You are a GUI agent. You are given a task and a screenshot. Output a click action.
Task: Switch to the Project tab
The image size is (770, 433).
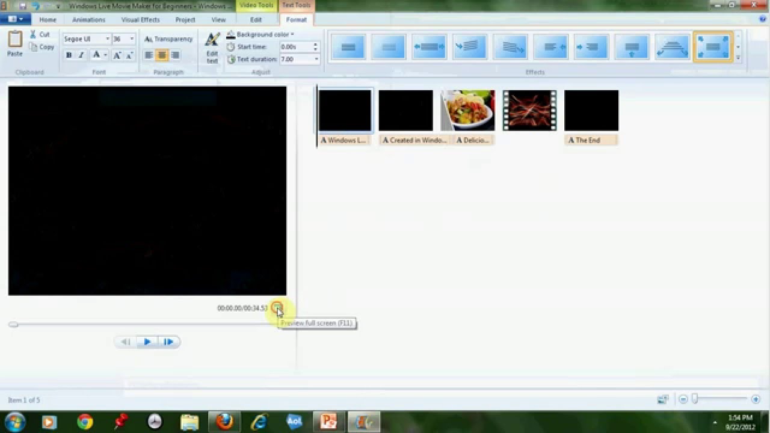point(185,20)
